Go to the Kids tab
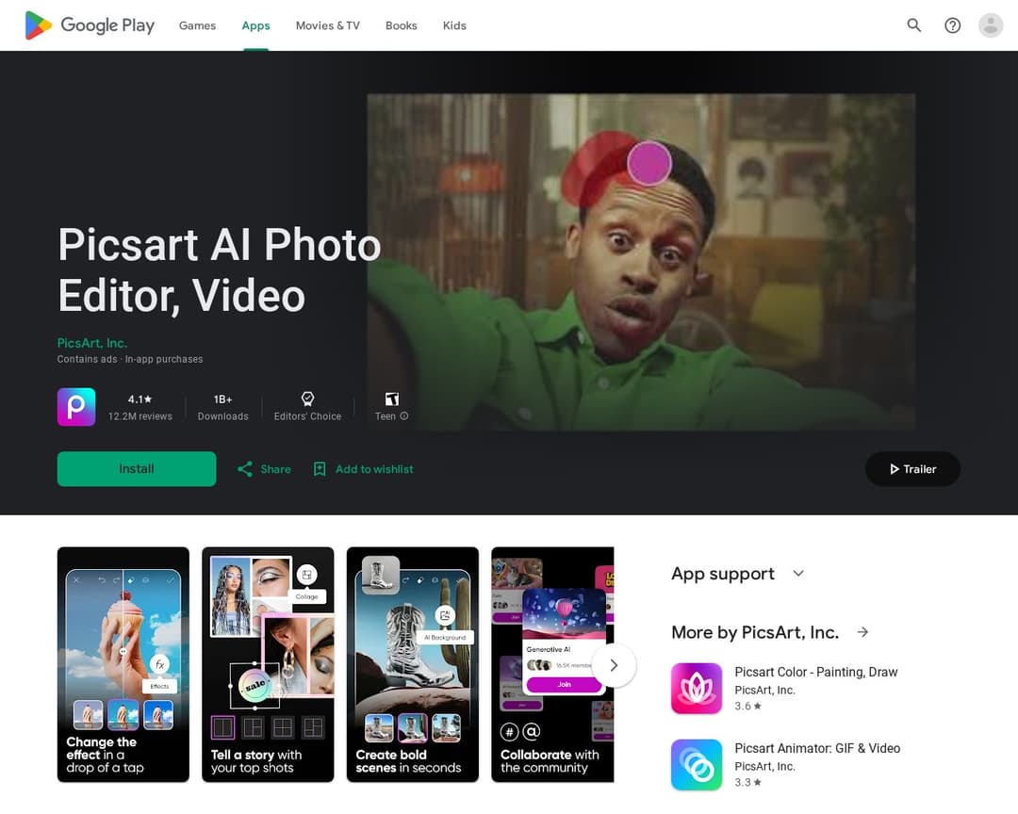Screen dimensions: 1018x814 point(454,25)
